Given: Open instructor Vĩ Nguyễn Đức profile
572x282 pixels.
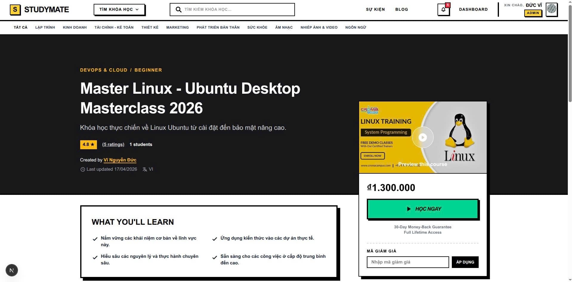Looking at the screenshot, I should click(120, 160).
